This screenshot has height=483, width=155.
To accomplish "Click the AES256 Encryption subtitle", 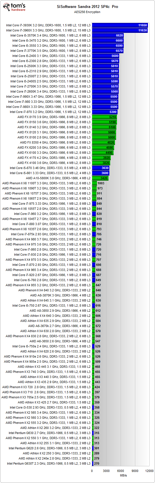I will 88,12.
